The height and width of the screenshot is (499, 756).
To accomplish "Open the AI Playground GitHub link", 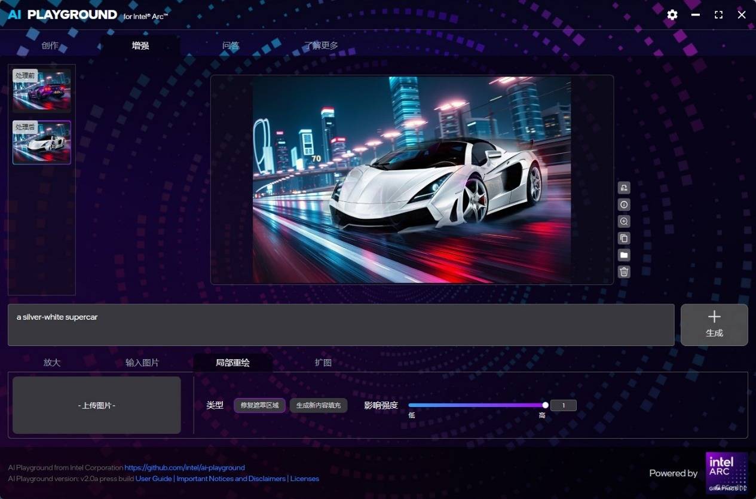I will pos(185,467).
